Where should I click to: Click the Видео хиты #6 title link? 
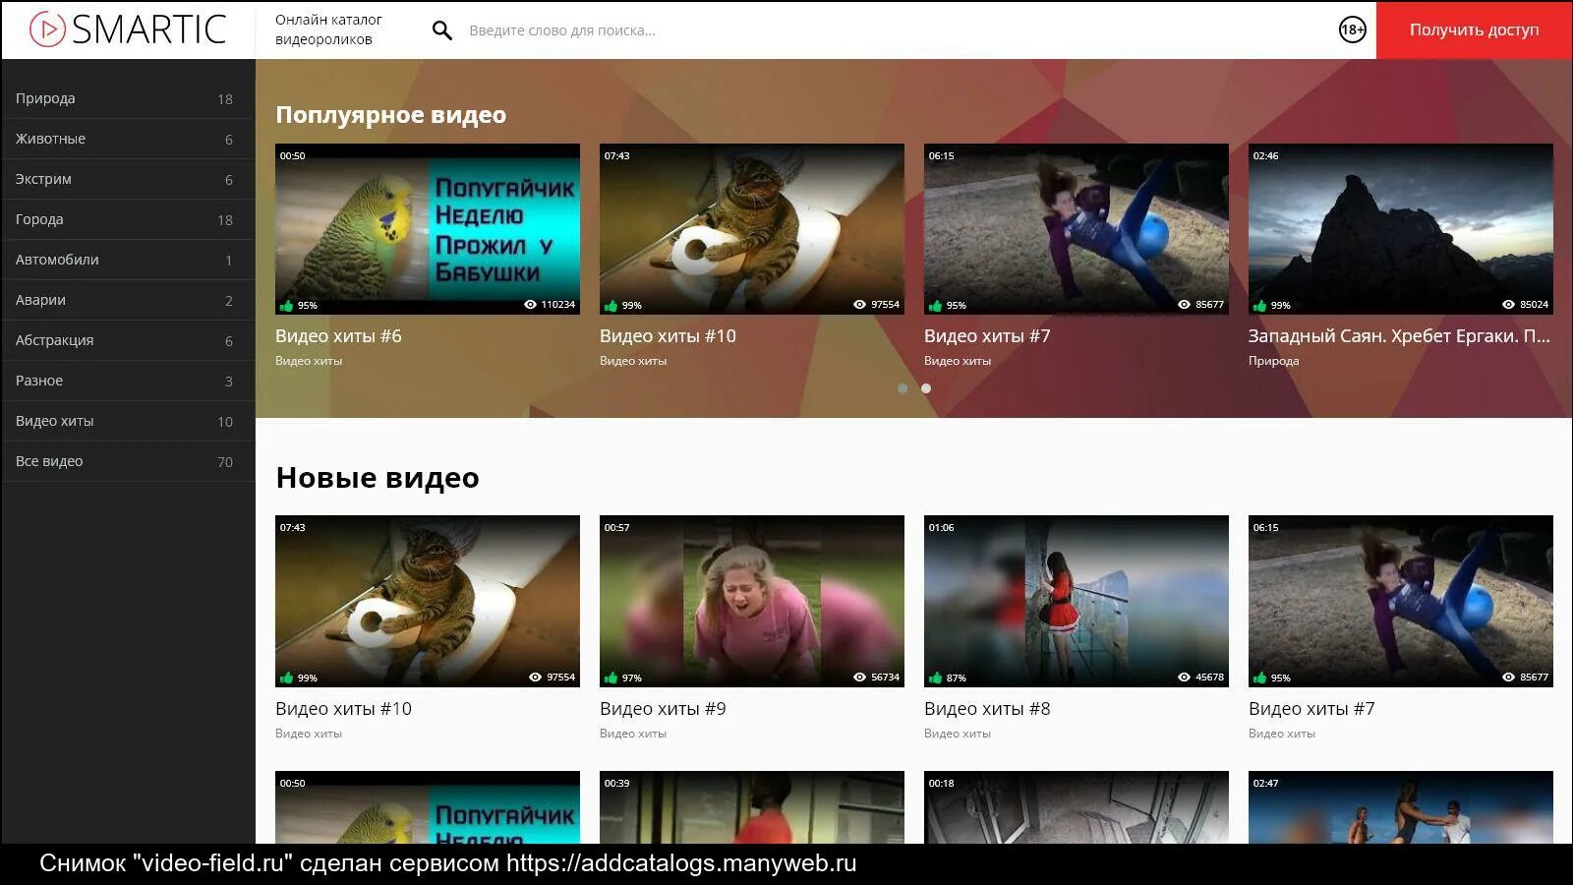[x=338, y=336]
